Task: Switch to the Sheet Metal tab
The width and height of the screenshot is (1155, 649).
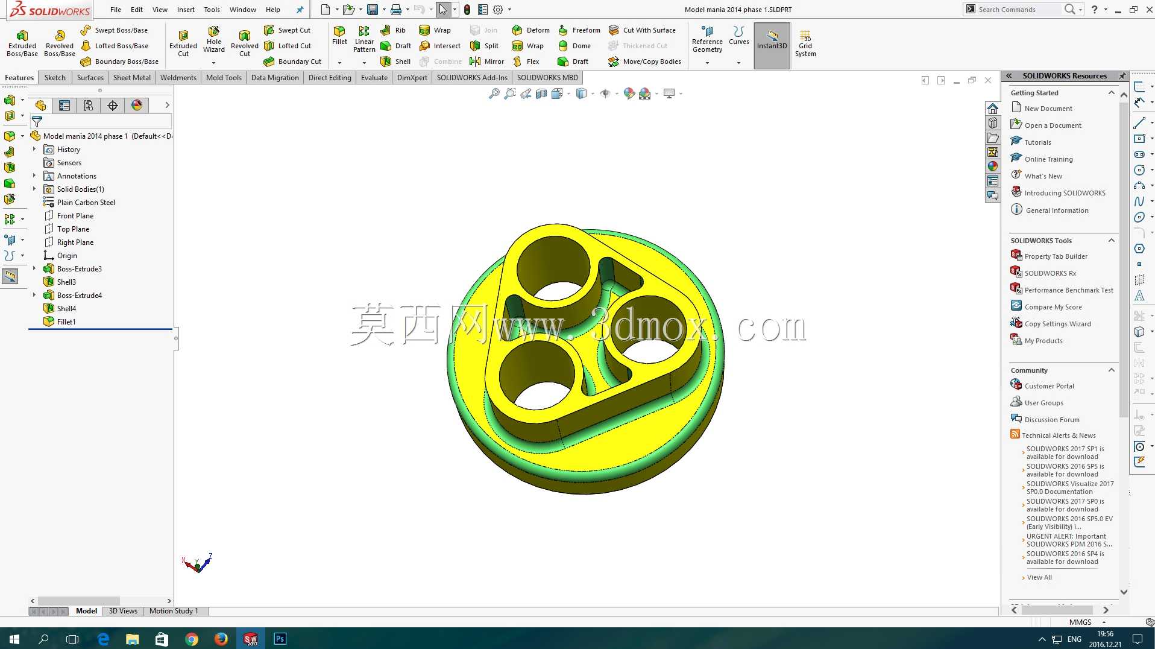Action: click(x=132, y=78)
